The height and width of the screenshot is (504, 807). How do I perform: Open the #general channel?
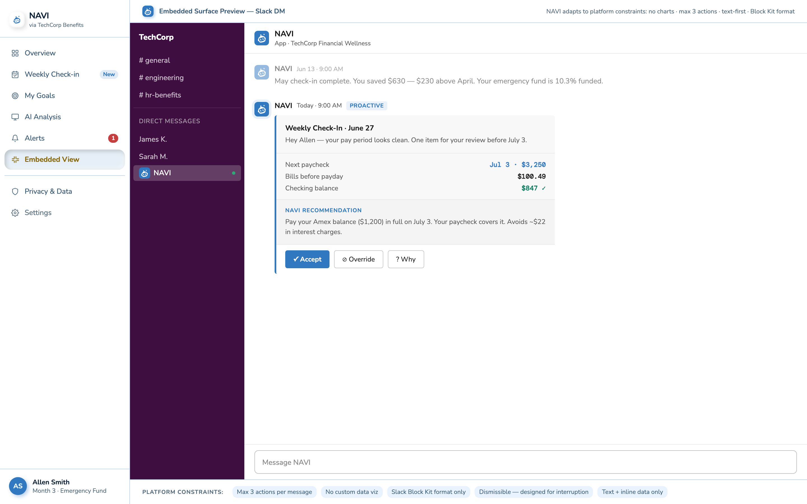coord(187,60)
